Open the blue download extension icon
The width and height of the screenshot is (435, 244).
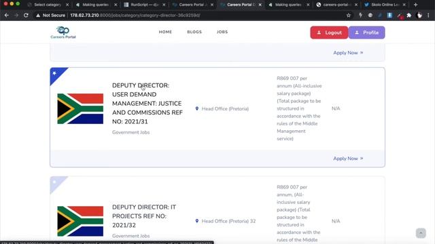coord(389,15)
